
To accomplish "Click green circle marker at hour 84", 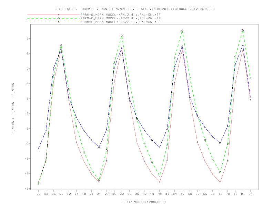I will point(250,78).
